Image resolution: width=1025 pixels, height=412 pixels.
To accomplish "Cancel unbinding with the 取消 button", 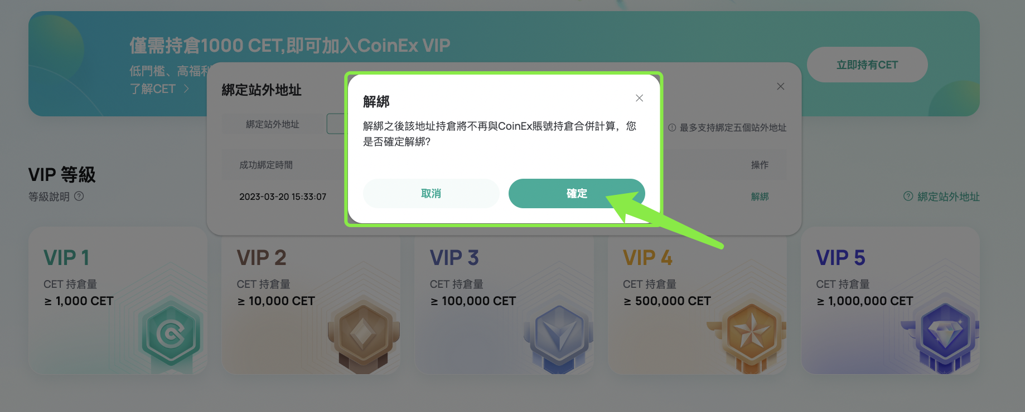I will (x=431, y=193).
